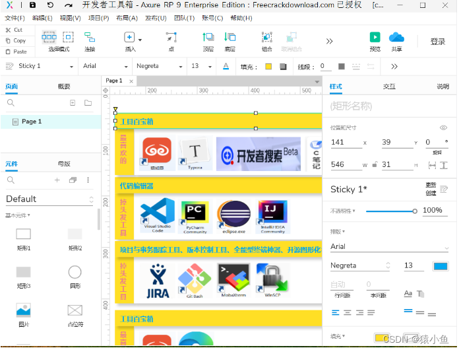Click the Save icon in title bar
Viewport: 459px width, 350px height.
coord(33,5)
